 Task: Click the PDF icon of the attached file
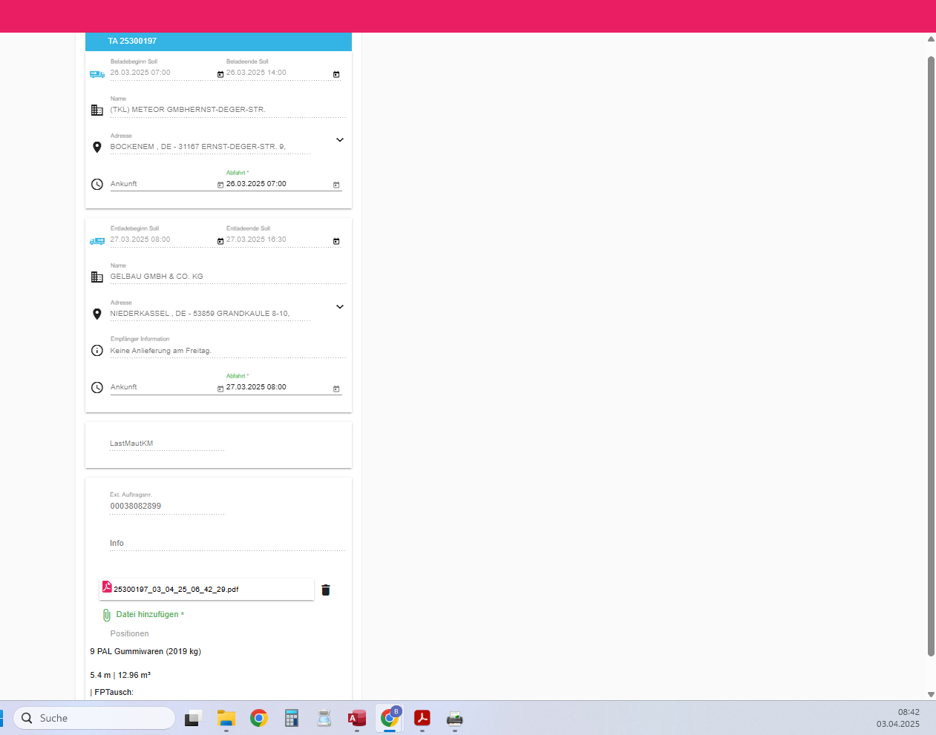click(x=107, y=587)
